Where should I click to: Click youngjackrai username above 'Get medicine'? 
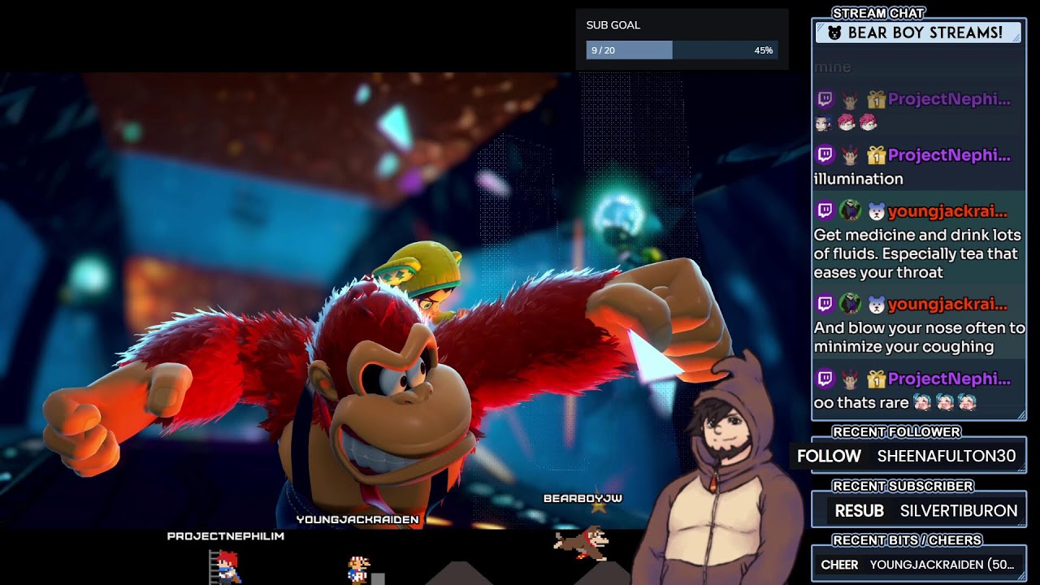click(947, 211)
